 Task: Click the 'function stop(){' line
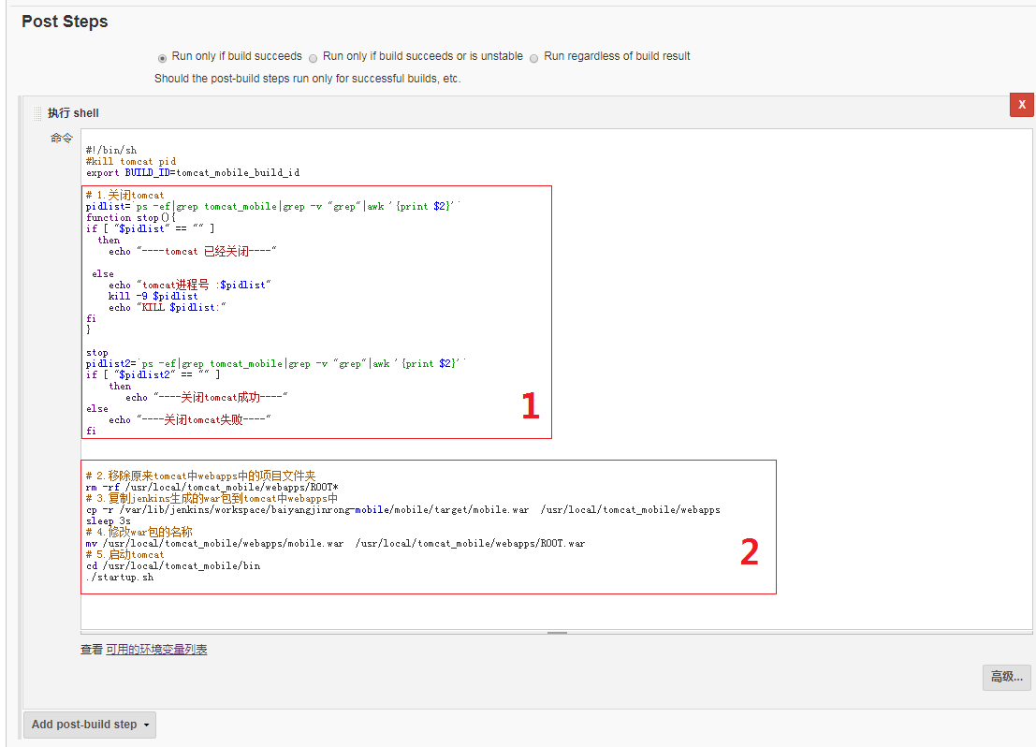point(131,217)
